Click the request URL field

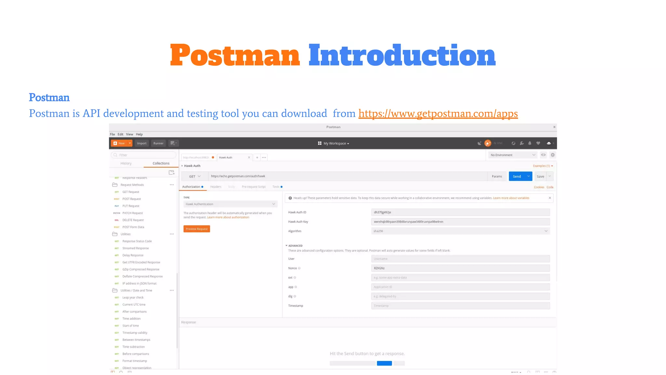coord(348,176)
